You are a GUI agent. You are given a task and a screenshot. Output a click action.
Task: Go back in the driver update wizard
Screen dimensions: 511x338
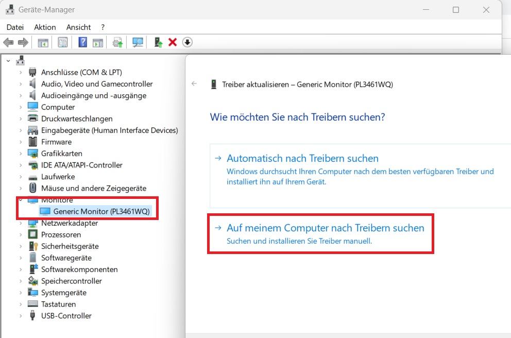point(194,84)
